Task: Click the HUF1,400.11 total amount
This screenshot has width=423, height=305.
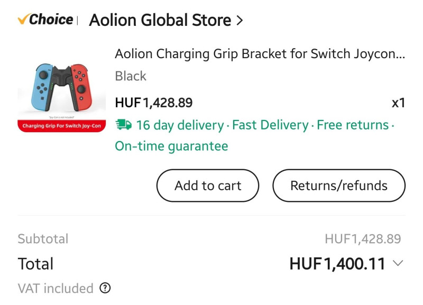Action: [x=337, y=263]
